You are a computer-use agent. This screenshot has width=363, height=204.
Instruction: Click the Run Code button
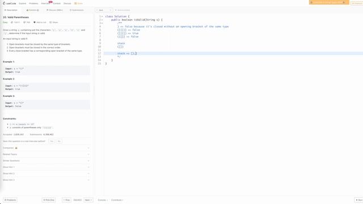[359, 200]
